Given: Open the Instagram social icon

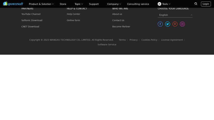Looking at the screenshot, I should tap(182, 24).
